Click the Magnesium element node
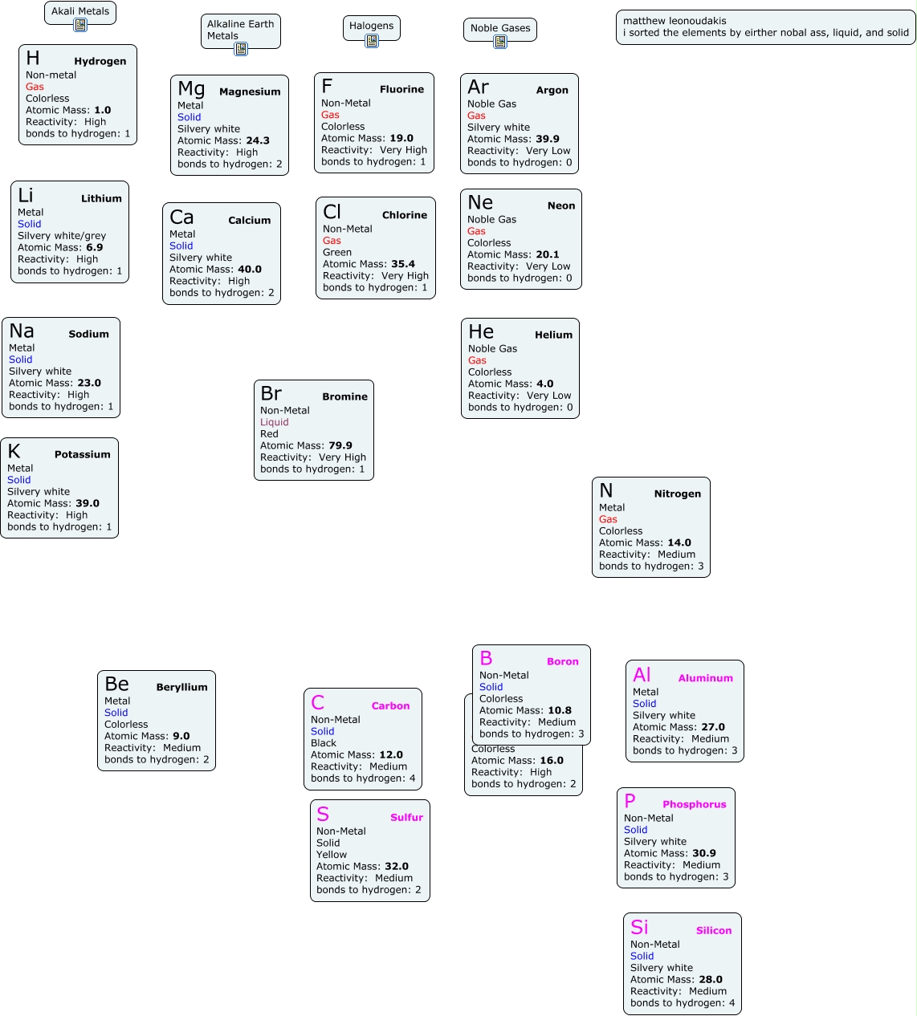Screen dimensions: 917x1016 (230, 125)
